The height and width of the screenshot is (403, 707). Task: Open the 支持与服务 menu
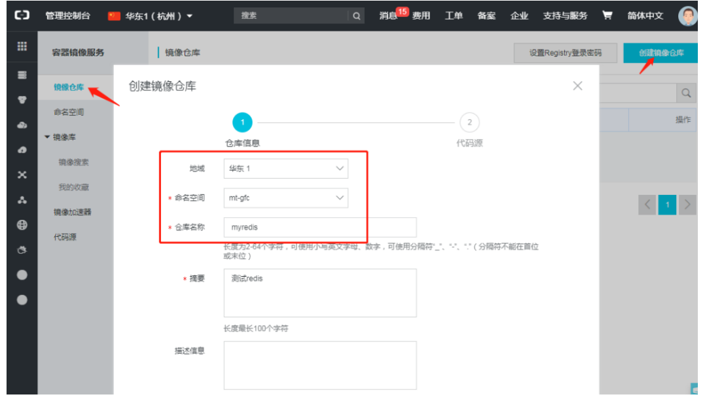565,16
